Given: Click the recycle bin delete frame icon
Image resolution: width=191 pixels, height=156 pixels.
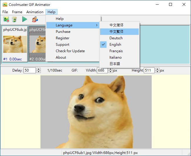Looking at the screenshot, I should [14, 19].
